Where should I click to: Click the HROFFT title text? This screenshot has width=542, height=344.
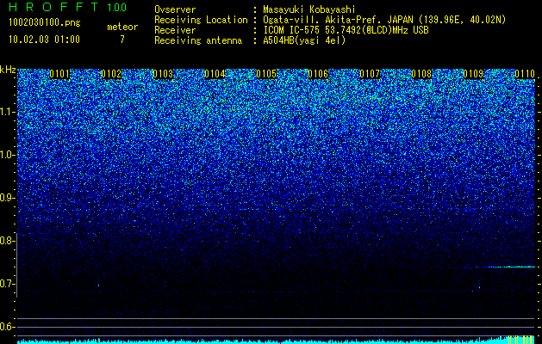pyautogui.click(x=53, y=7)
